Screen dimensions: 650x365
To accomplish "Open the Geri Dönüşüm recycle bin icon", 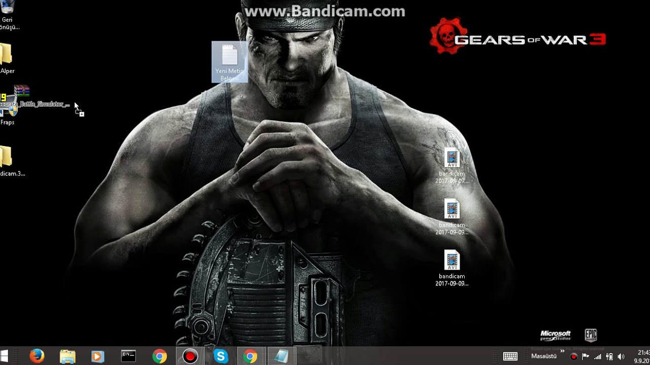I will [8, 15].
